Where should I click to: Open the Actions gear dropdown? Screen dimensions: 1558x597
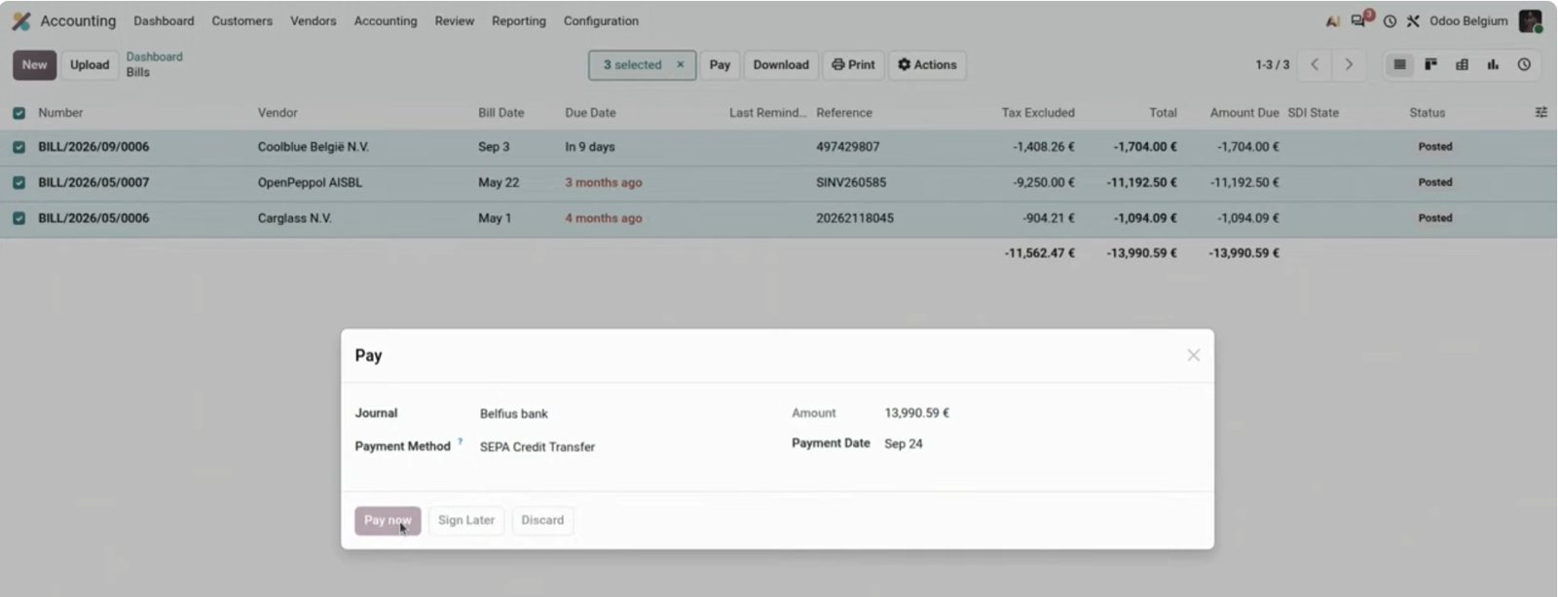927,65
